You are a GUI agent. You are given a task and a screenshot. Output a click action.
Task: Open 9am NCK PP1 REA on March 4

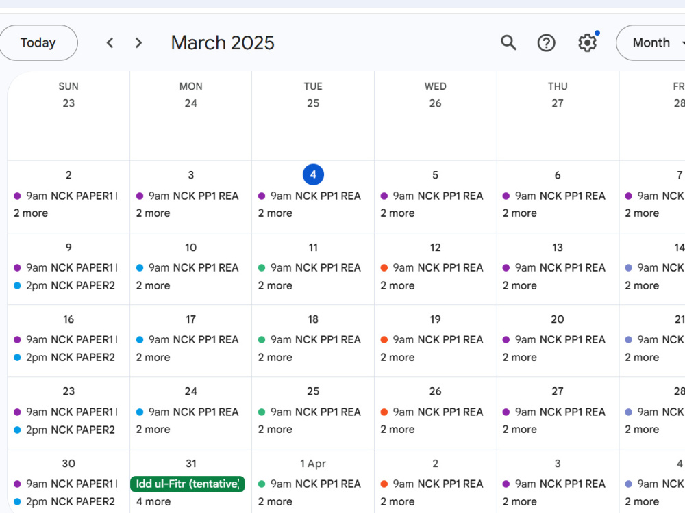tap(310, 196)
